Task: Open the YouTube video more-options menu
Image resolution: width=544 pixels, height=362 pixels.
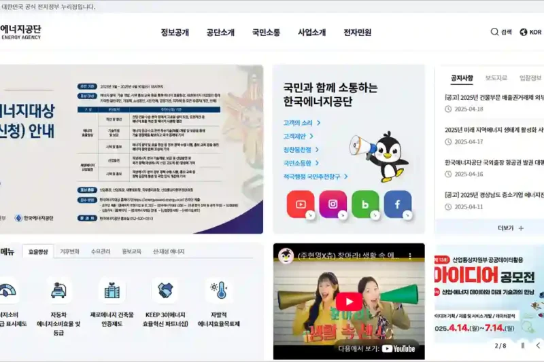Action: pyautogui.click(x=410, y=256)
